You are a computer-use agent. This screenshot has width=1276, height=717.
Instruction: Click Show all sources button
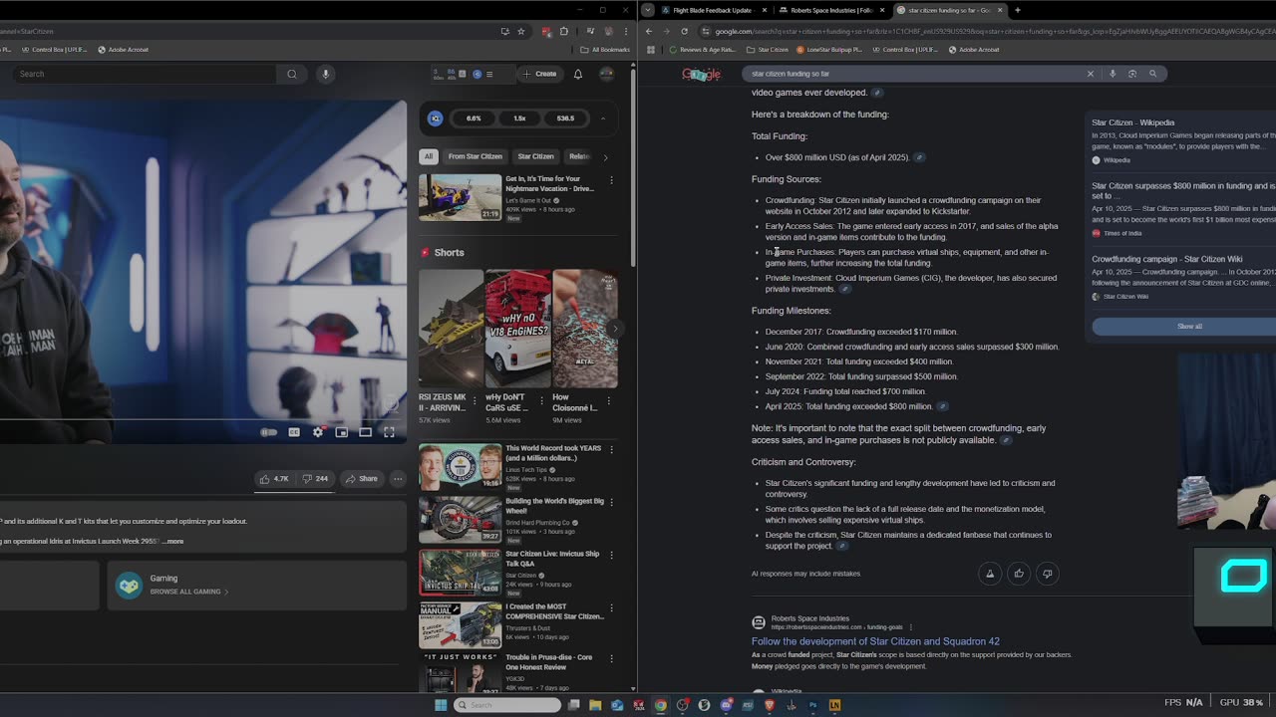tap(1188, 327)
